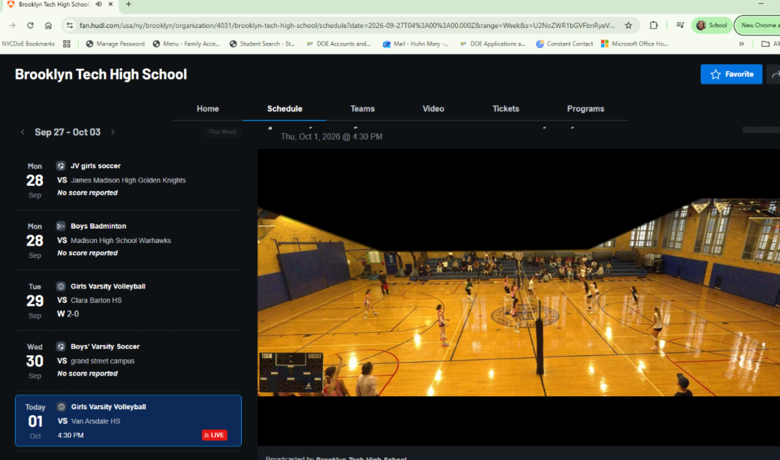Open the Tickets tab
The width and height of the screenshot is (780, 460).
pos(506,109)
